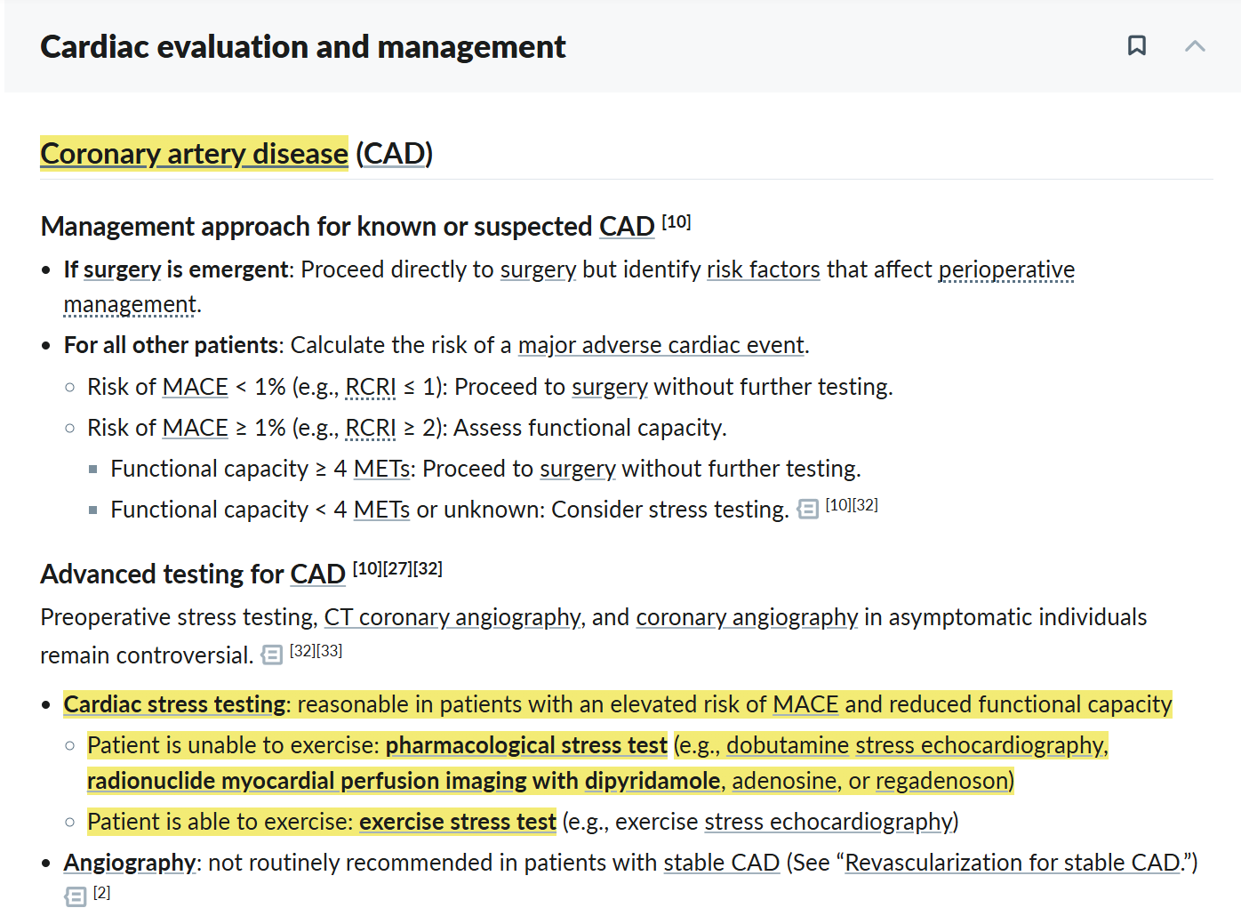Follow 'Revascularization for stable CAD' link

click(x=1013, y=863)
